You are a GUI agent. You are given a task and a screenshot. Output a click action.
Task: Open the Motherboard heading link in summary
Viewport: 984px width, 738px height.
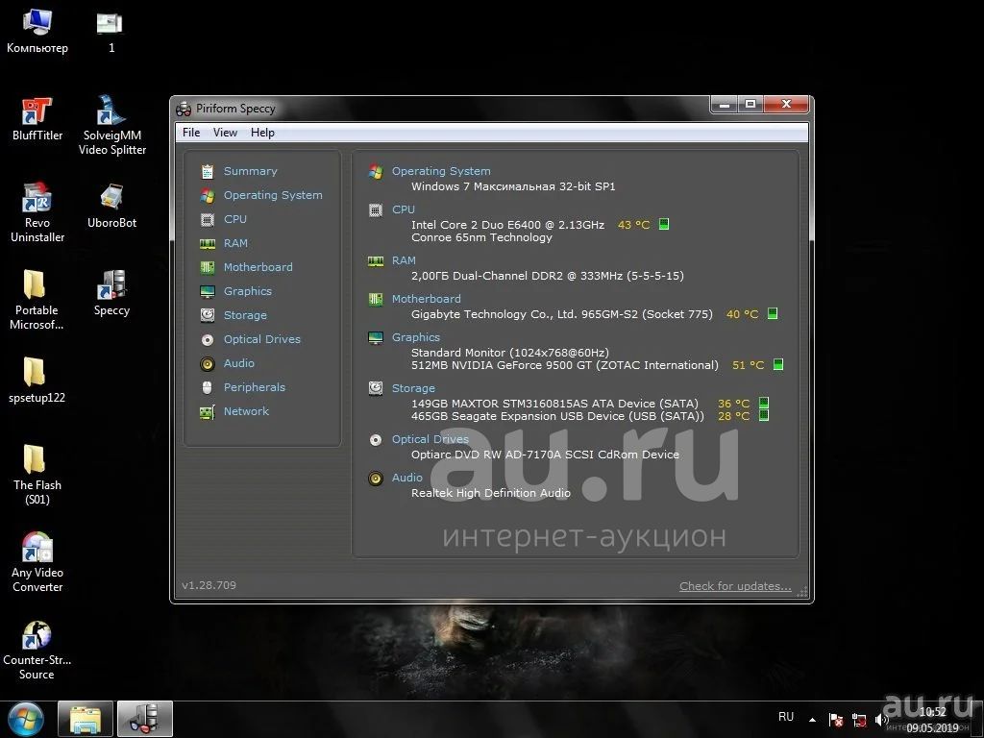[426, 300]
